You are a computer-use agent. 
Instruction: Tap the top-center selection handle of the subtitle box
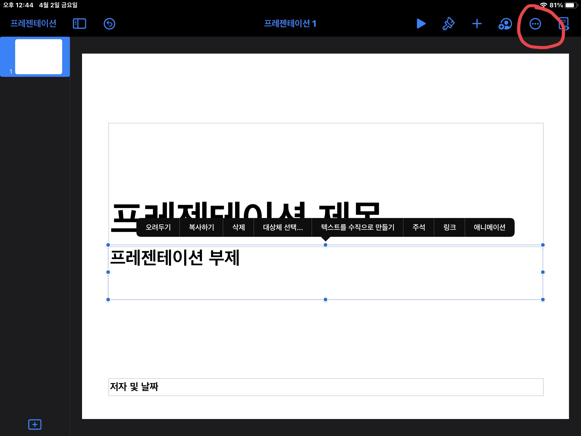coord(326,245)
